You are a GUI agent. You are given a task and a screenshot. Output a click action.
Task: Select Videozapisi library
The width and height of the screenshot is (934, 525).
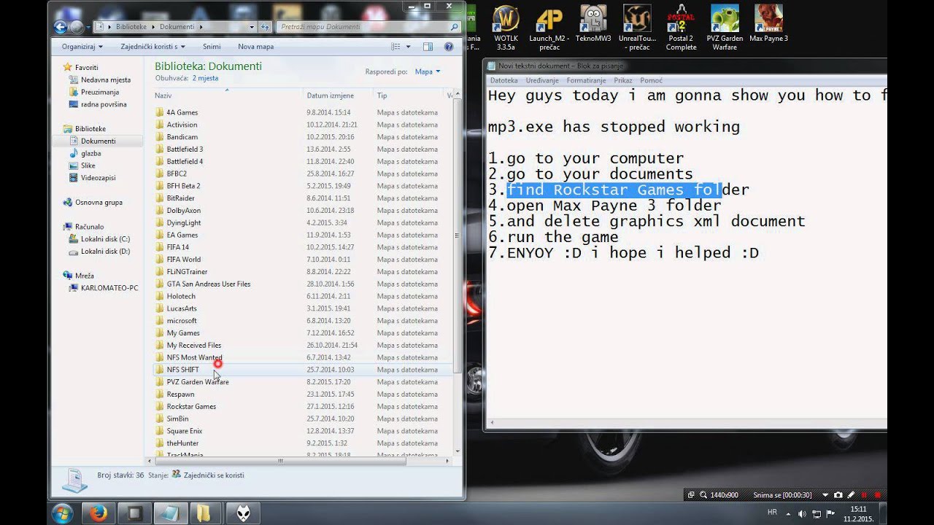(x=92, y=178)
